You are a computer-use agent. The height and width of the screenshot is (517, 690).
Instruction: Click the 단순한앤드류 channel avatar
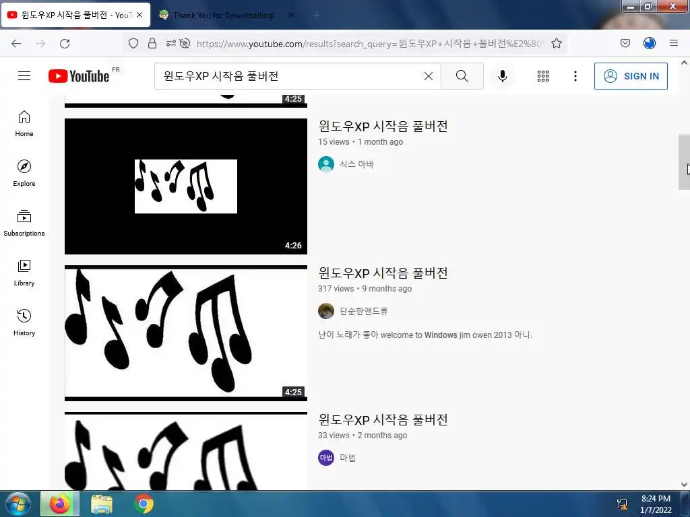coord(326,311)
